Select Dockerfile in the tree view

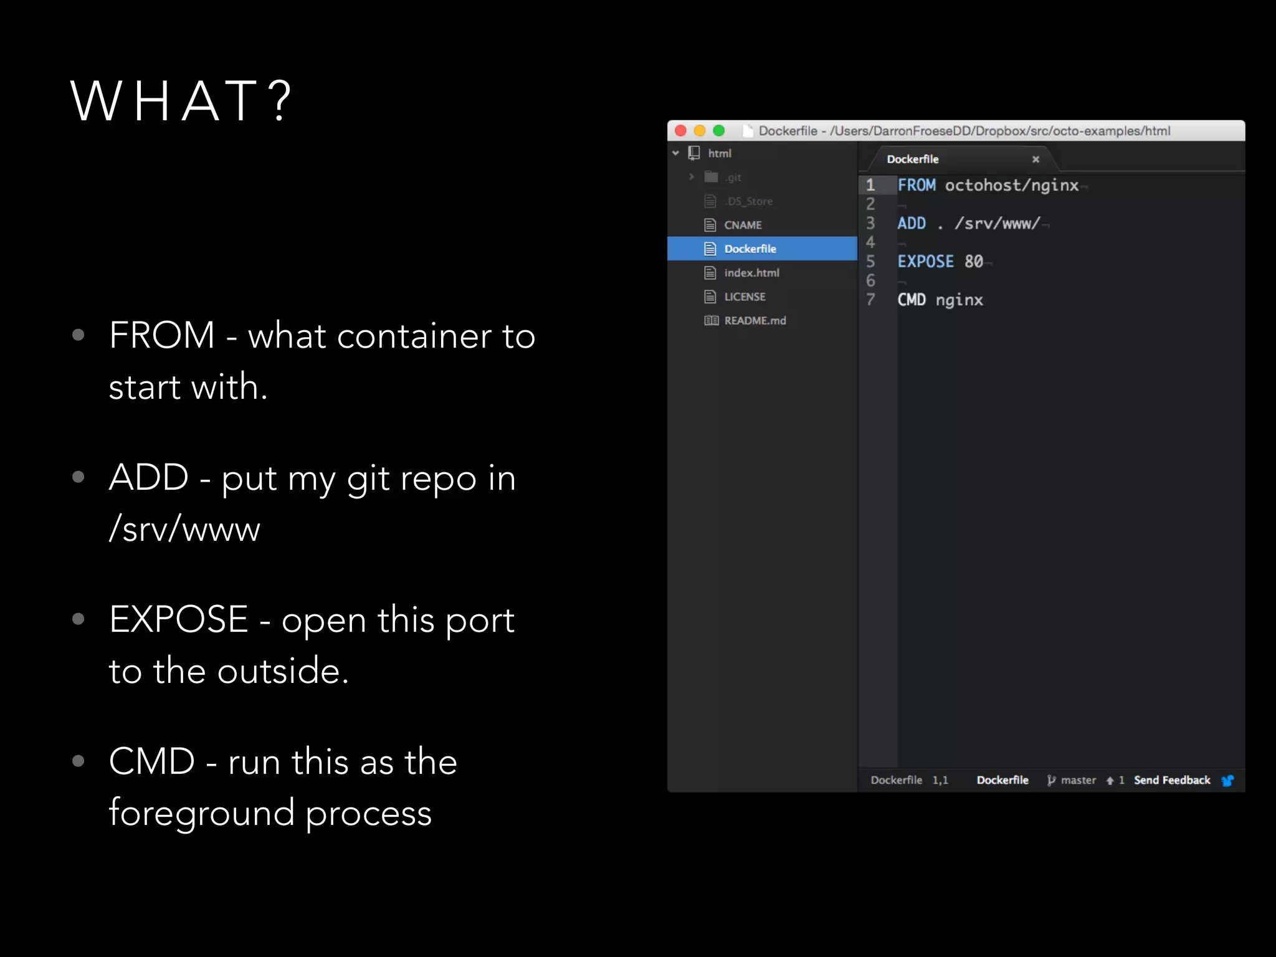[763, 249]
